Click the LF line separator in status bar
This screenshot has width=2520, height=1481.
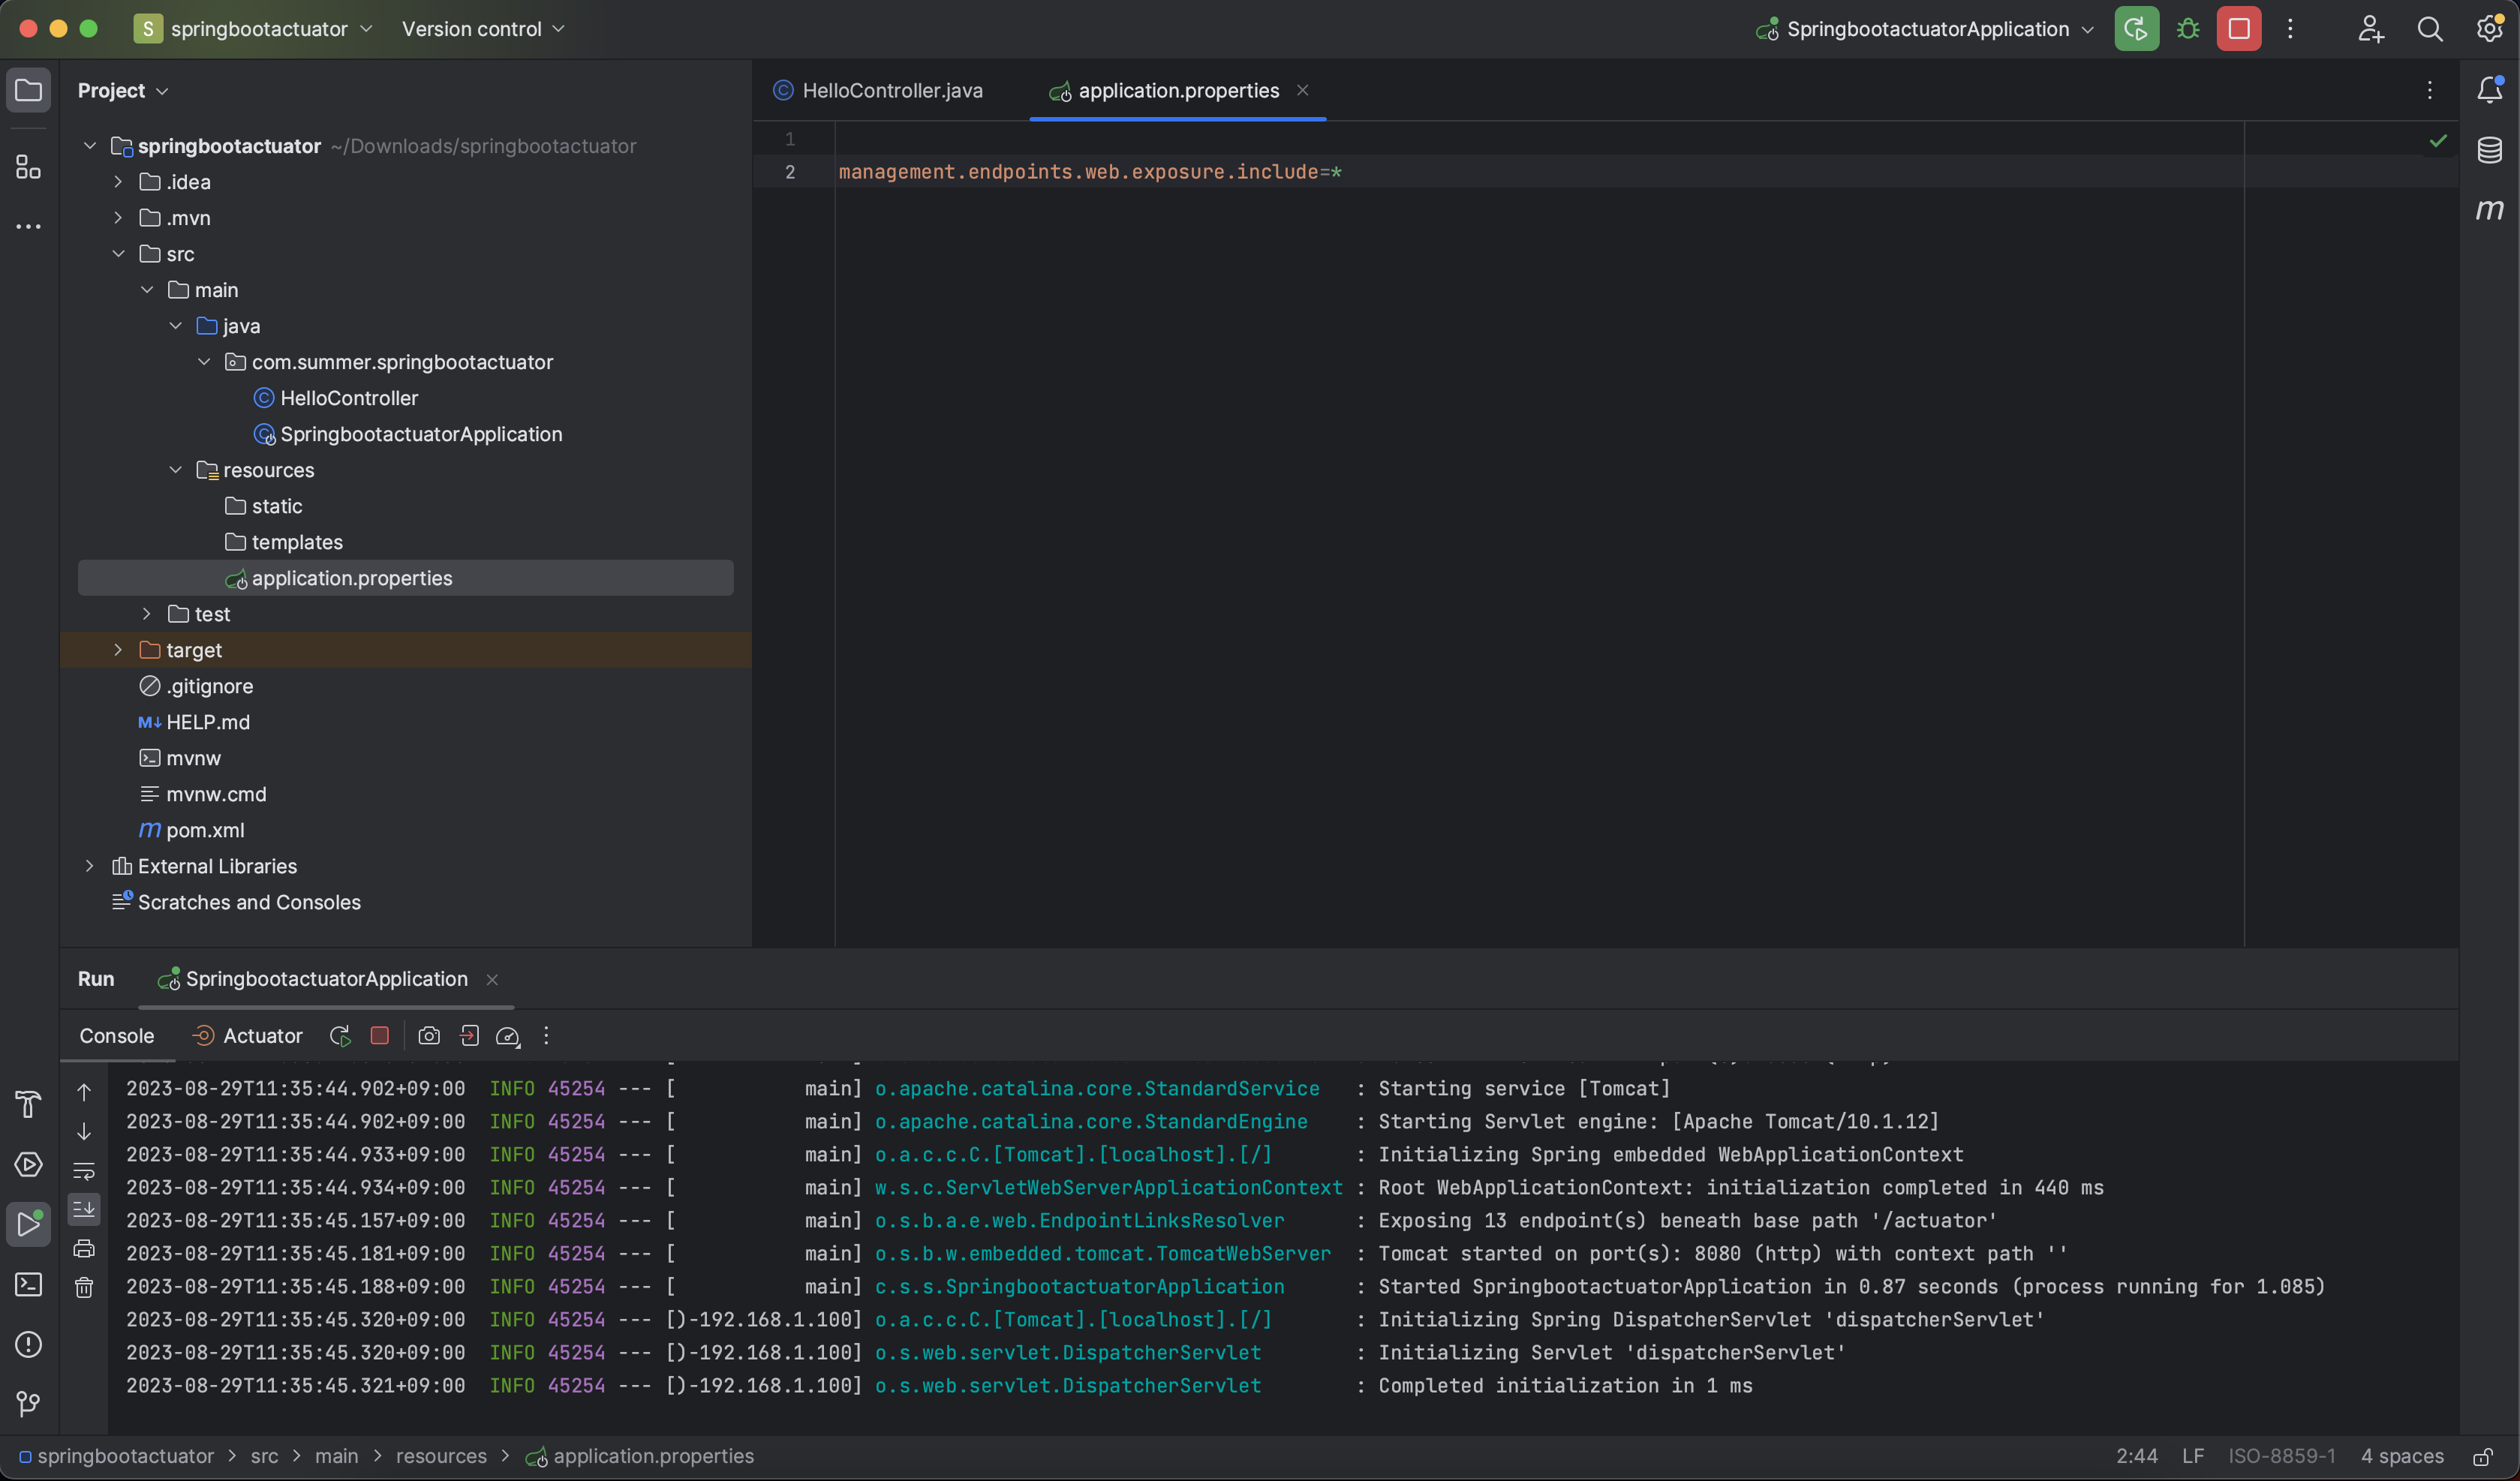coord(2193,1457)
